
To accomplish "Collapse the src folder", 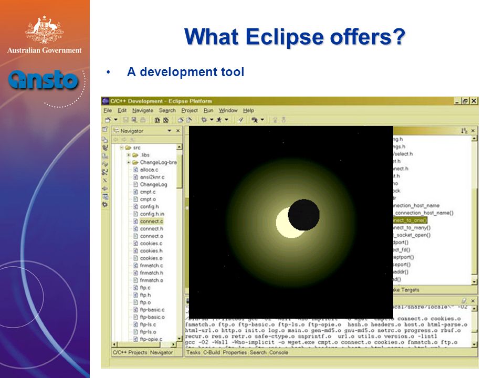I will pos(121,148).
